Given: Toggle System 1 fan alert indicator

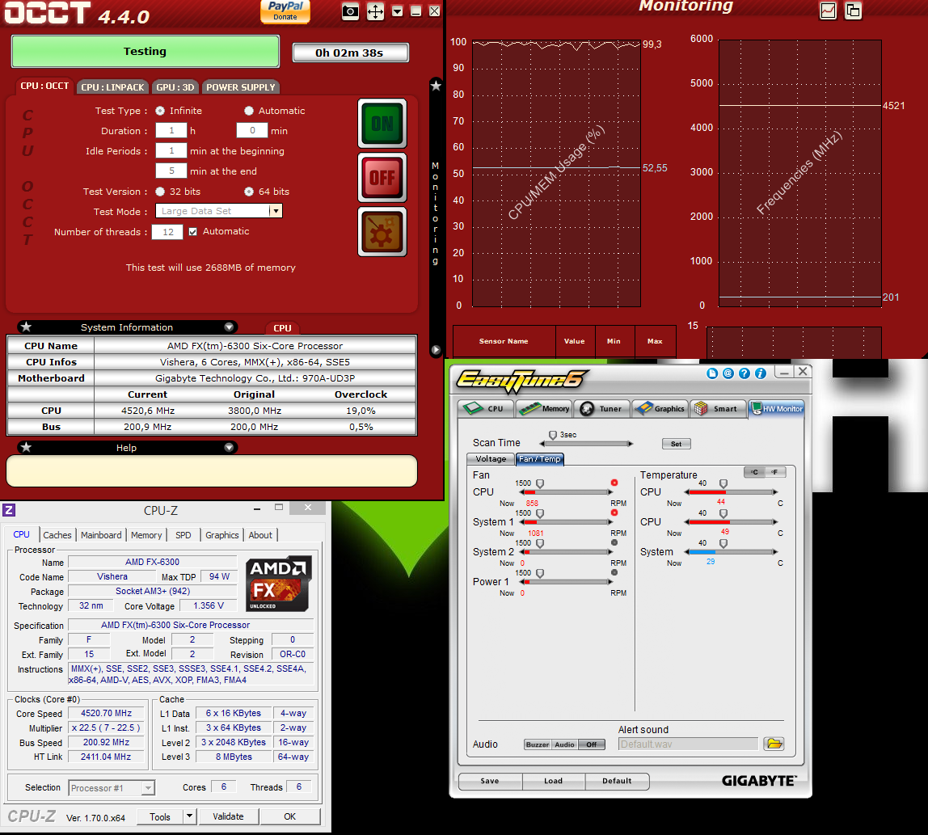Looking at the screenshot, I should point(614,512).
